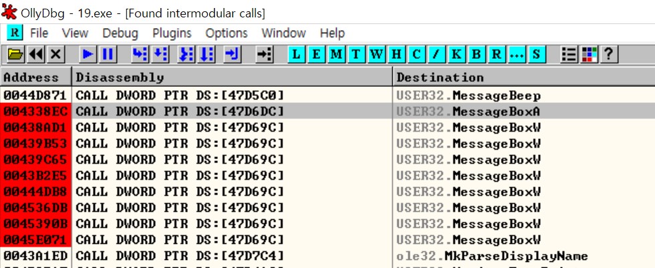The height and width of the screenshot is (268, 655).
Task: Open Call stack K button
Action: pyautogui.click(x=456, y=55)
